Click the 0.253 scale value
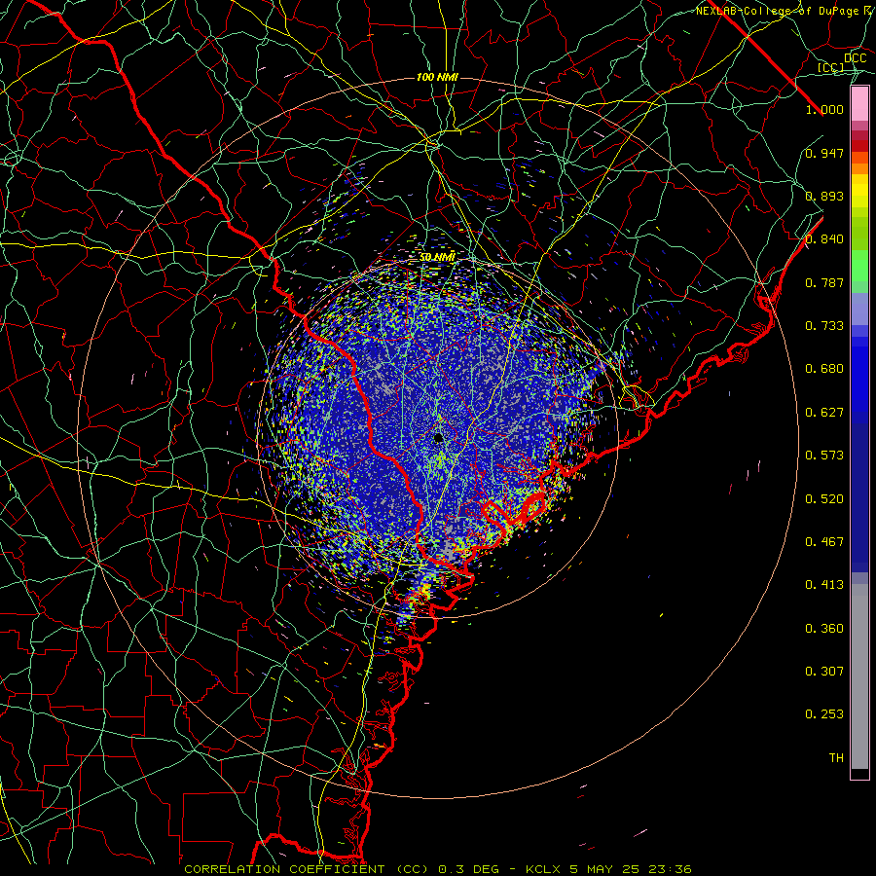Viewport: 876px width, 876px height. click(824, 714)
